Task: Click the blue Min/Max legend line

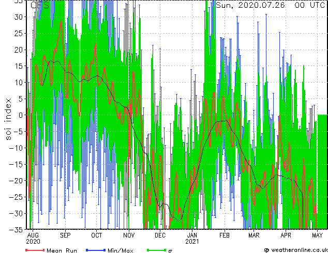Action: click(96, 250)
